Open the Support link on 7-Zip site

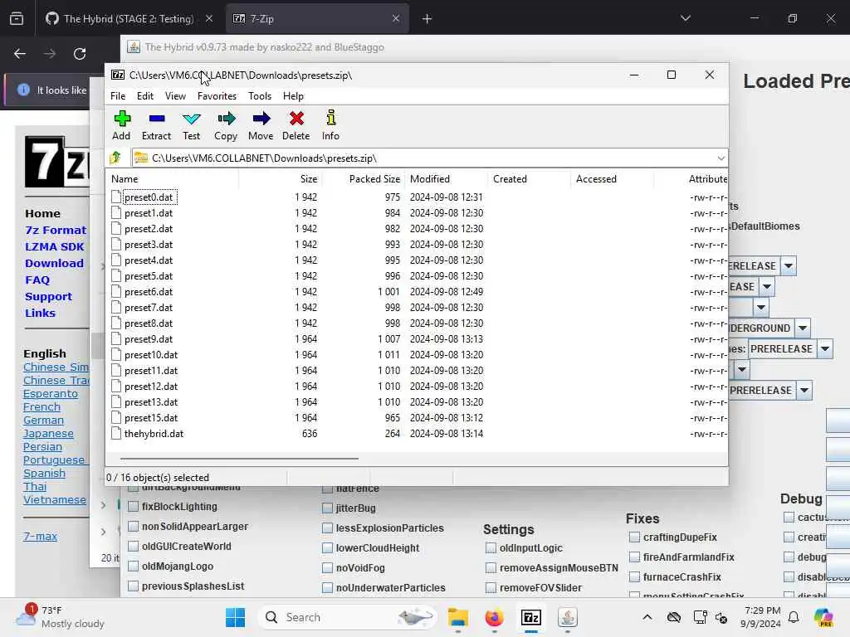[x=48, y=297]
